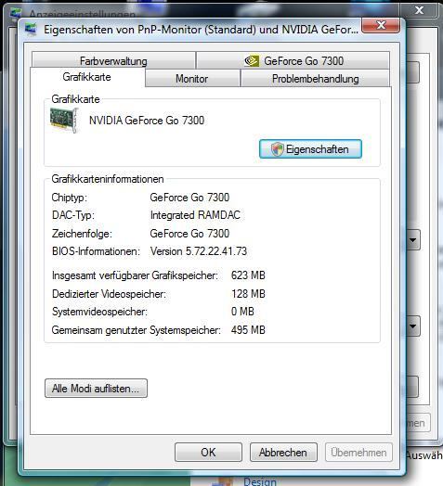Open the Problembehandlung tab

click(x=315, y=79)
